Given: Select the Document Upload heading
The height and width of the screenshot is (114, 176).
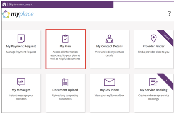Looking at the screenshot, I should coord(65,90).
